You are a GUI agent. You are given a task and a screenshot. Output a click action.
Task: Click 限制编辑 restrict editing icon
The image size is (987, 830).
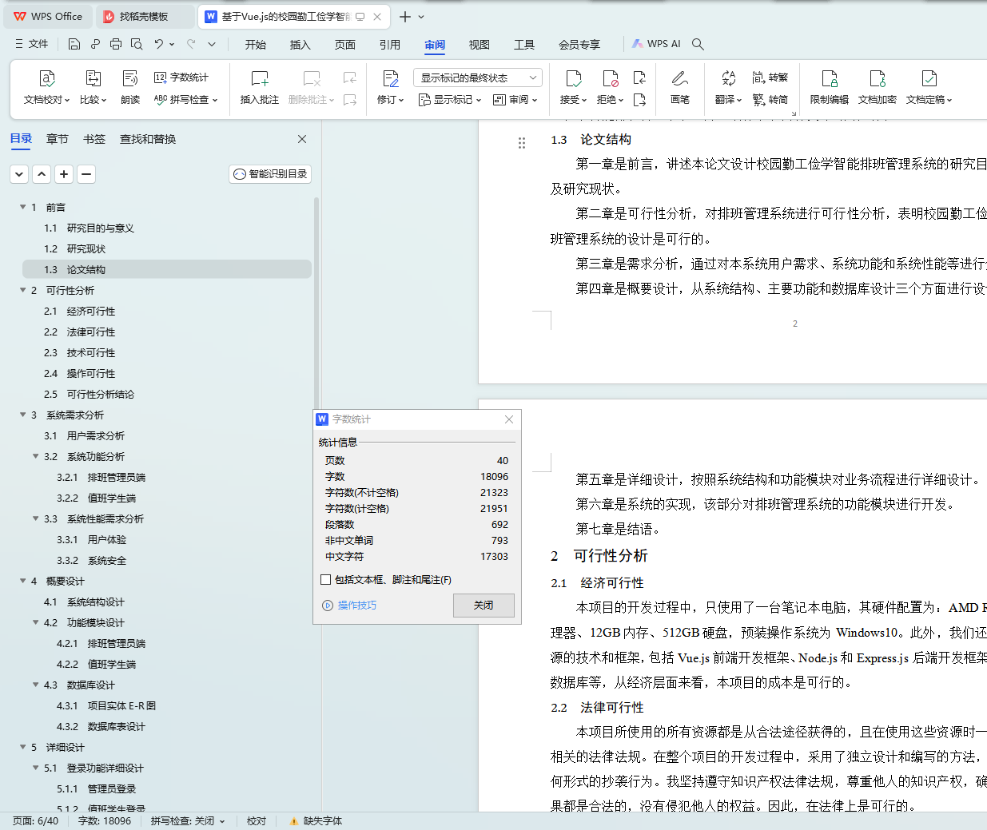coord(830,78)
